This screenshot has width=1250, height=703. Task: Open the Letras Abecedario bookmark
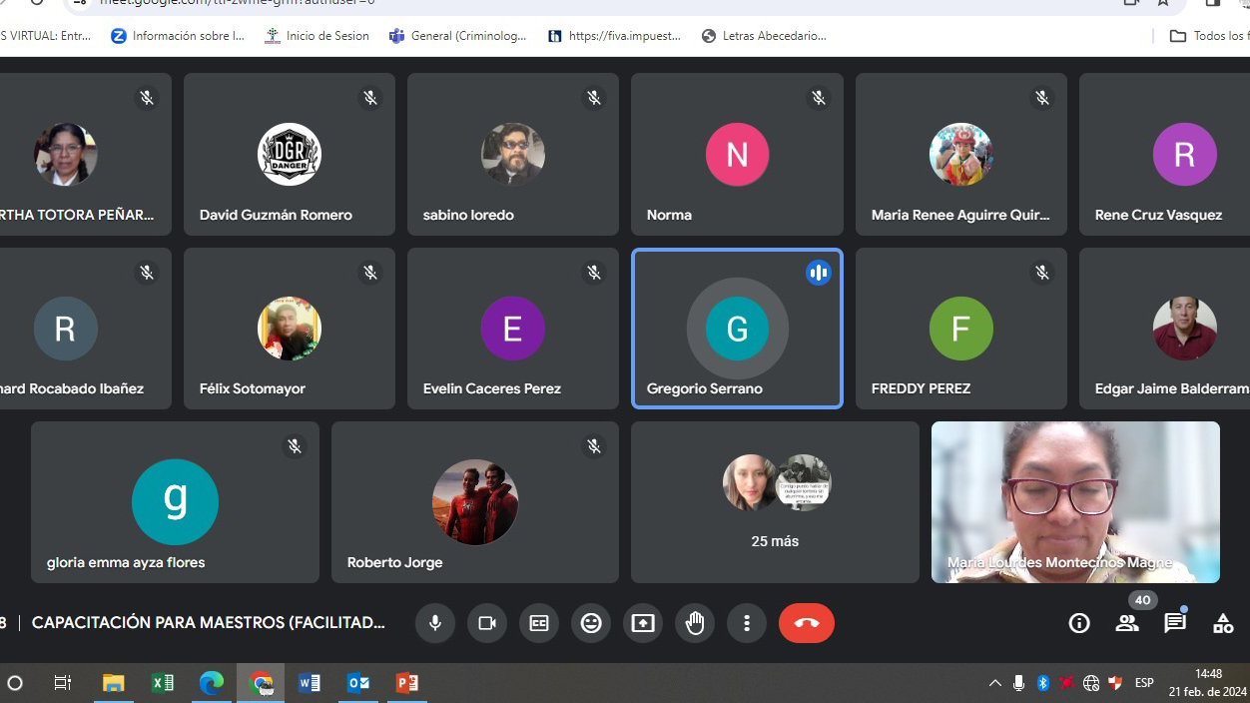pyautogui.click(x=764, y=36)
